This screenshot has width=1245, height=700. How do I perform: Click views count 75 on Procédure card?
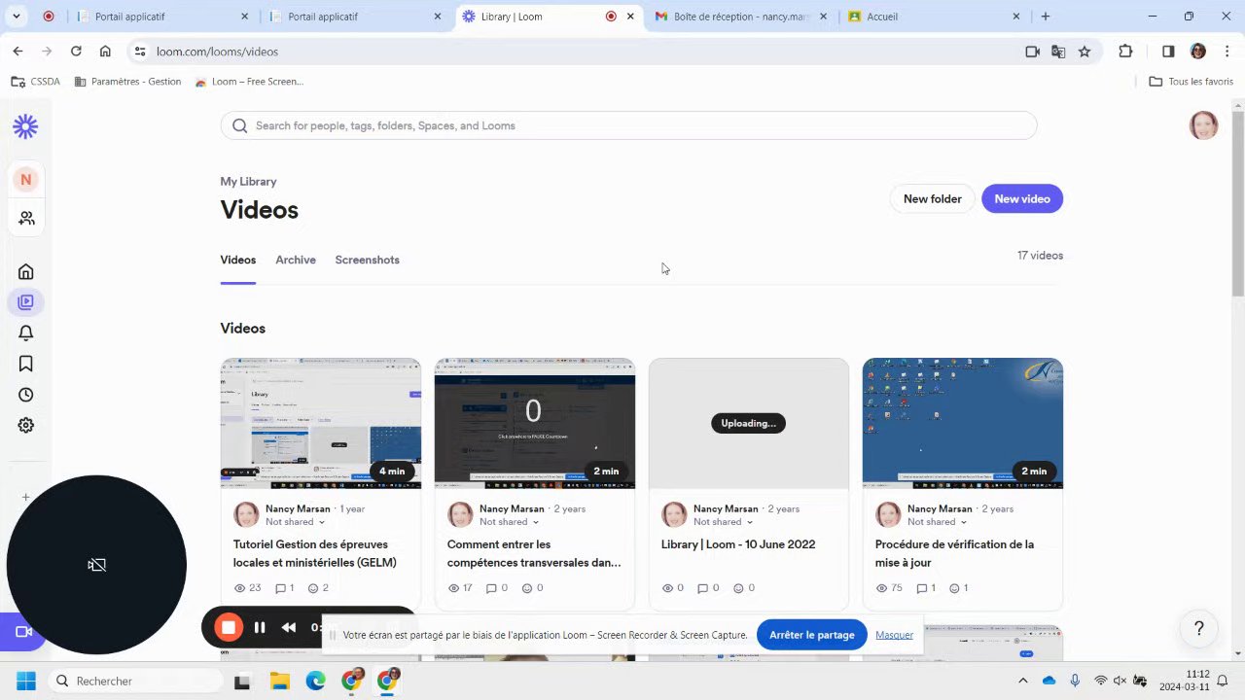pos(891,588)
